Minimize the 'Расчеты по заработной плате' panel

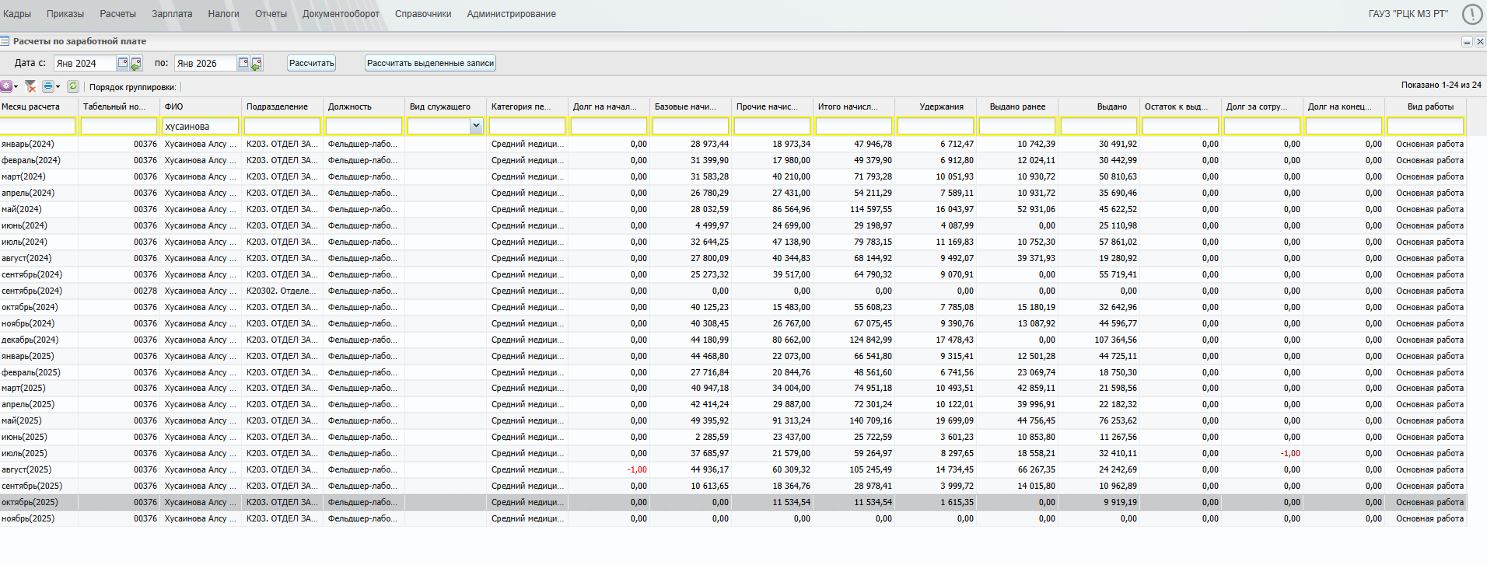[x=1467, y=42]
